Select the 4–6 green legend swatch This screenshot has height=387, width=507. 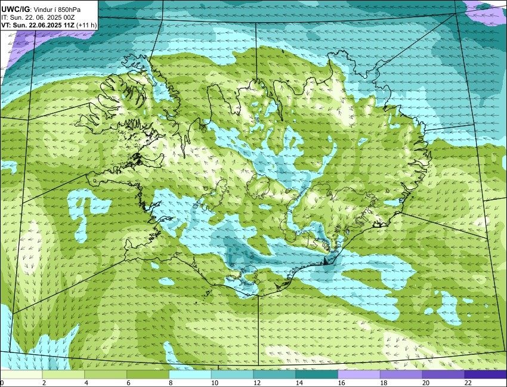click(x=106, y=374)
